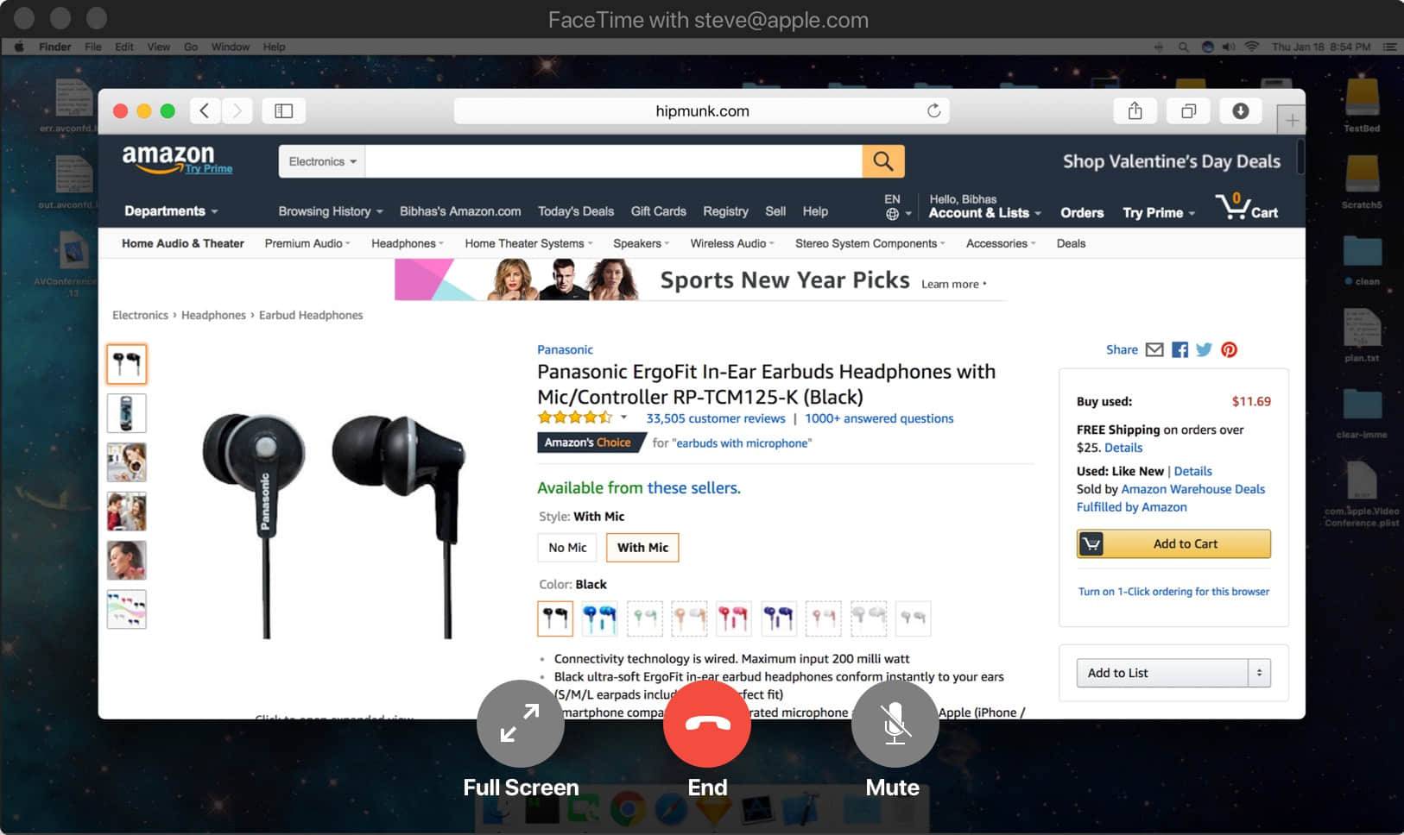1404x835 pixels.
Task: Switch FaceTime to Full Screen
Action: (x=520, y=724)
